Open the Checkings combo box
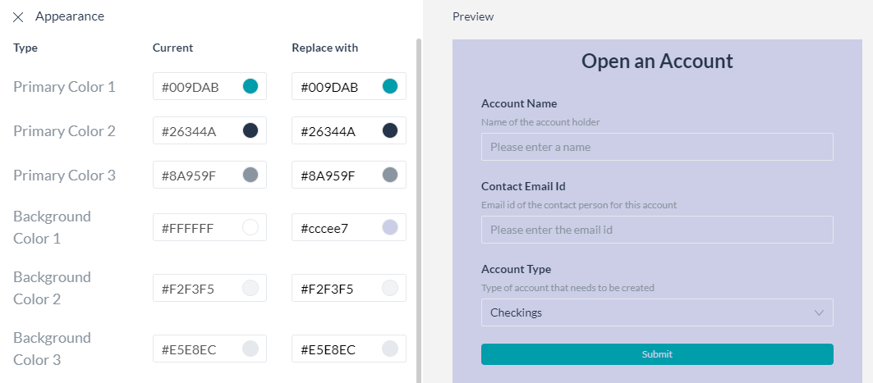 657,312
